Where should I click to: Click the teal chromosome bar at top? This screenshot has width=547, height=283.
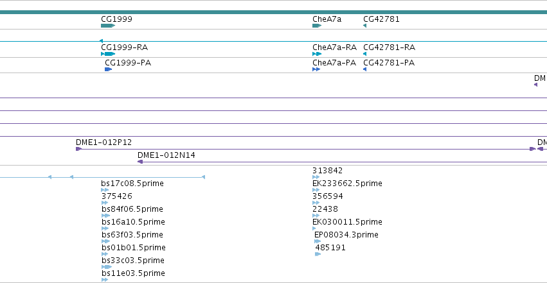click(274, 12)
